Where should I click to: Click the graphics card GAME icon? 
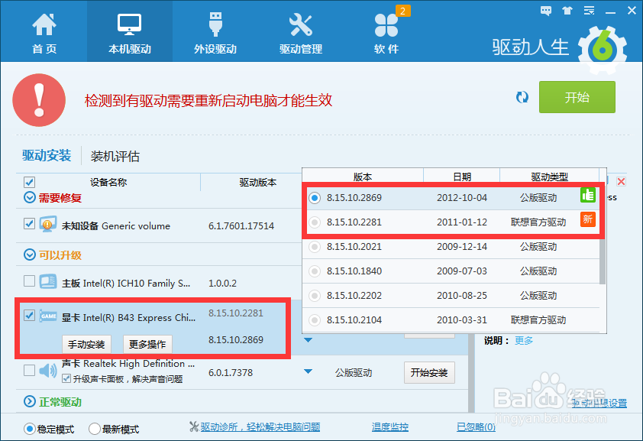(48, 316)
